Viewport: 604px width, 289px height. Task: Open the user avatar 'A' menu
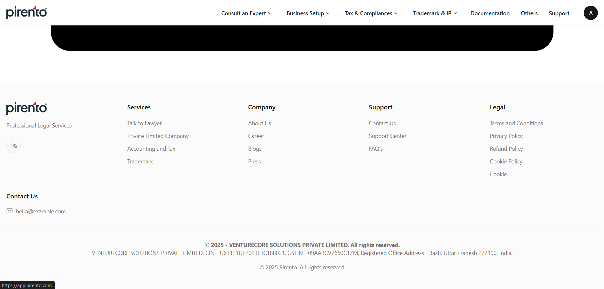[590, 13]
